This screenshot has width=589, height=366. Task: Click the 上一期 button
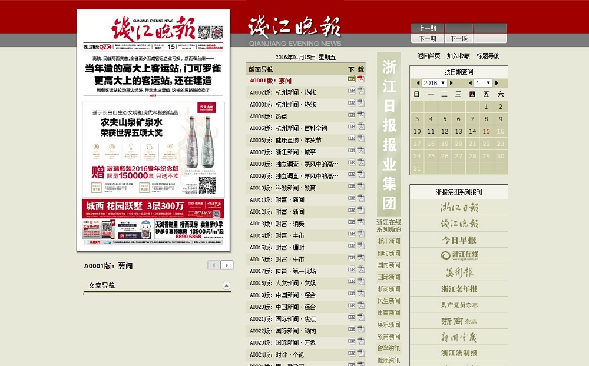click(x=428, y=28)
